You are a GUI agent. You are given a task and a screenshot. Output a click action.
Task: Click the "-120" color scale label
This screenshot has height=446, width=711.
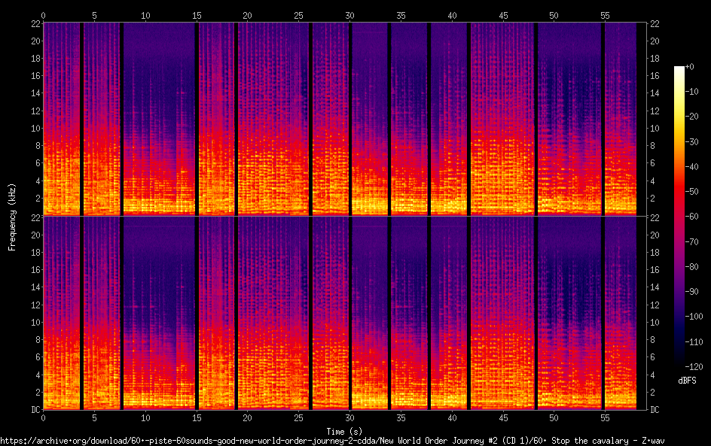[x=694, y=367]
